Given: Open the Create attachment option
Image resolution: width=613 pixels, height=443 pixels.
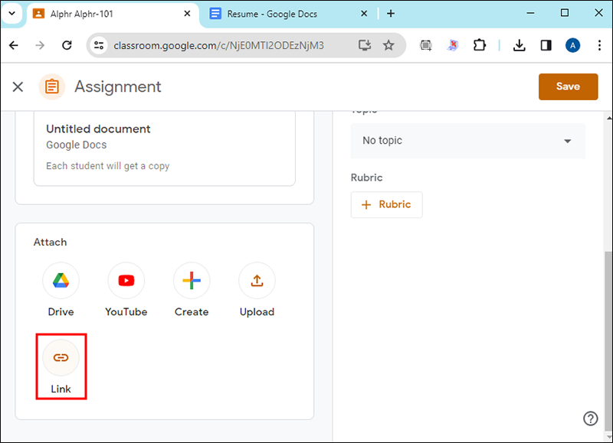Looking at the screenshot, I should tap(192, 281).
